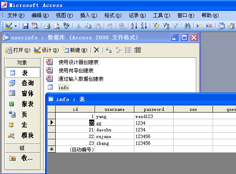Sort Ascending with A-Z icon
236x174 pixels.
coord(134,26)
